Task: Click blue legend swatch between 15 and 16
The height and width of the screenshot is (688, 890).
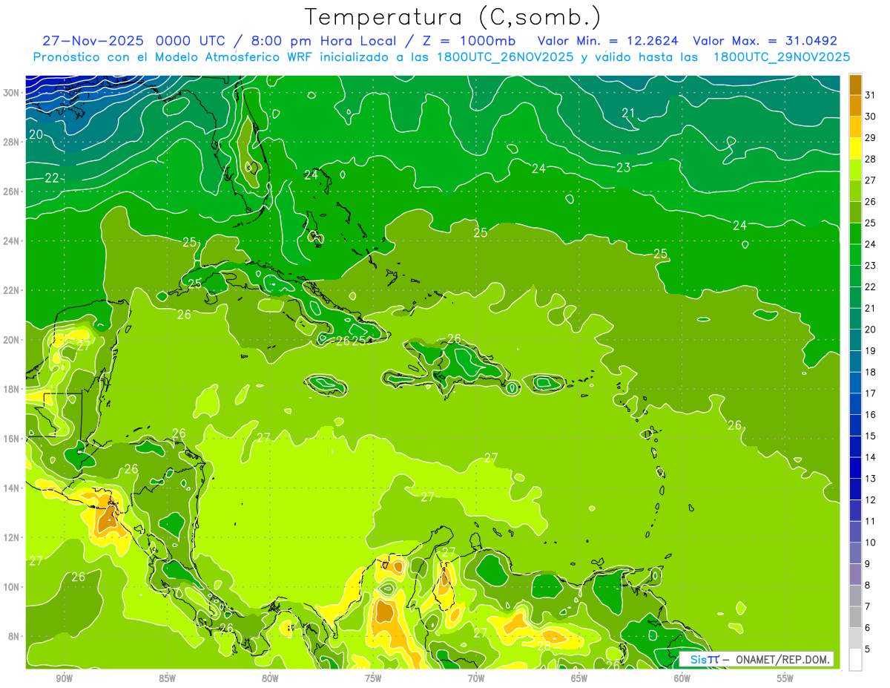Action: [855, 425]
